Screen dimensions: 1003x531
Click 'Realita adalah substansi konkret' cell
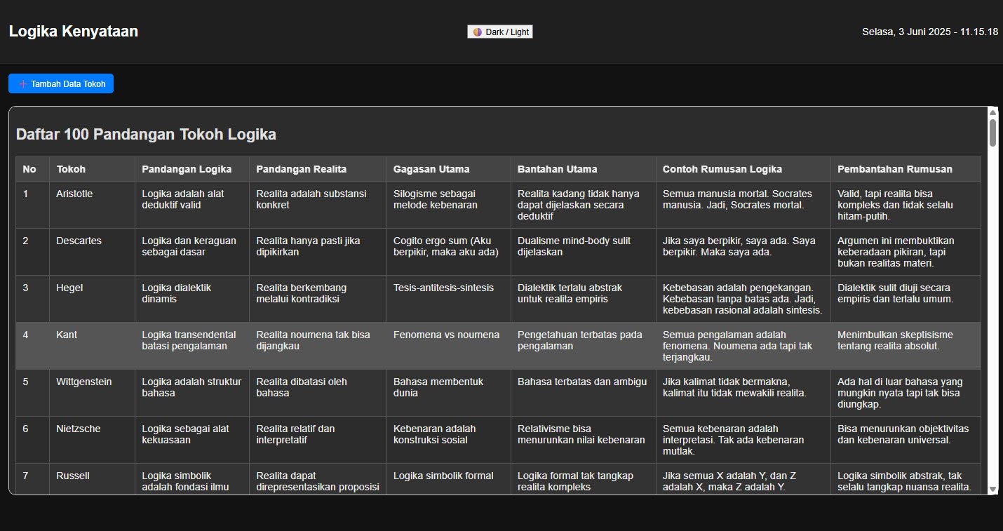click(x=318, y=205)
